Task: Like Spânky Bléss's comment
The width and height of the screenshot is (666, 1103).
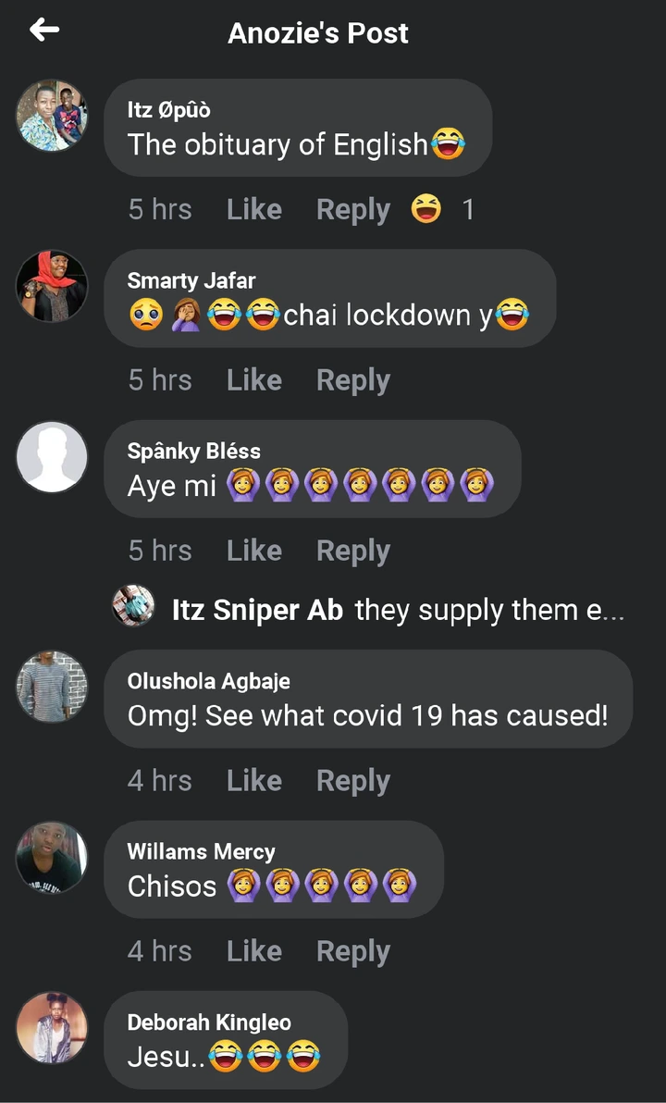Action: (x=253, y=551)
